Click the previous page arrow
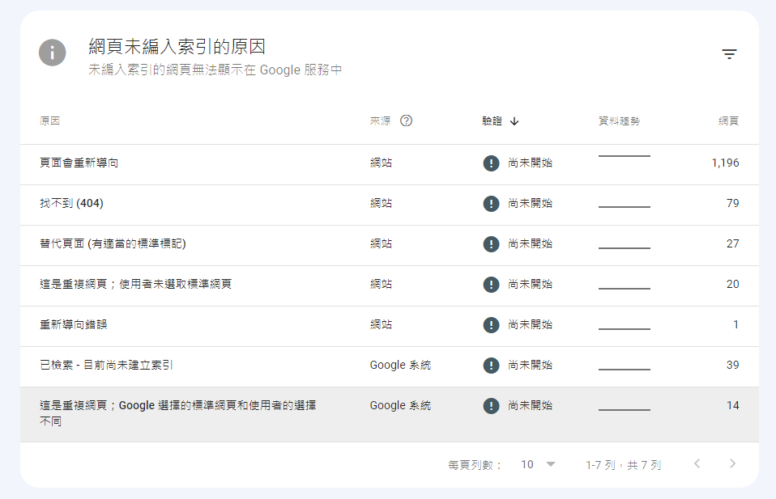Image resolution: width=776 pixels, height=499 pixels. click(697, 463)
